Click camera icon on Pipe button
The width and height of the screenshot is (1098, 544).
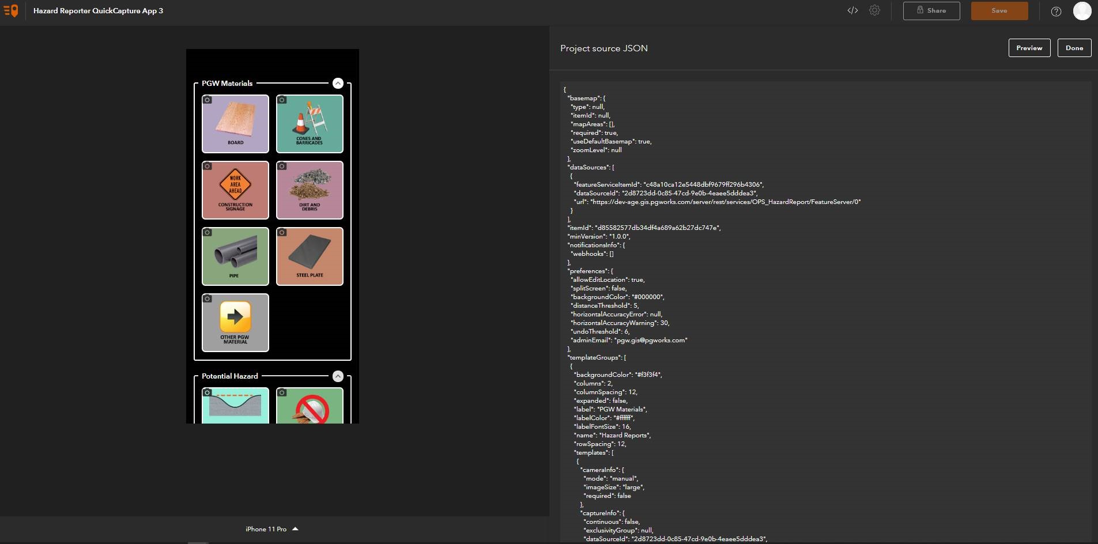coord(207,233)
